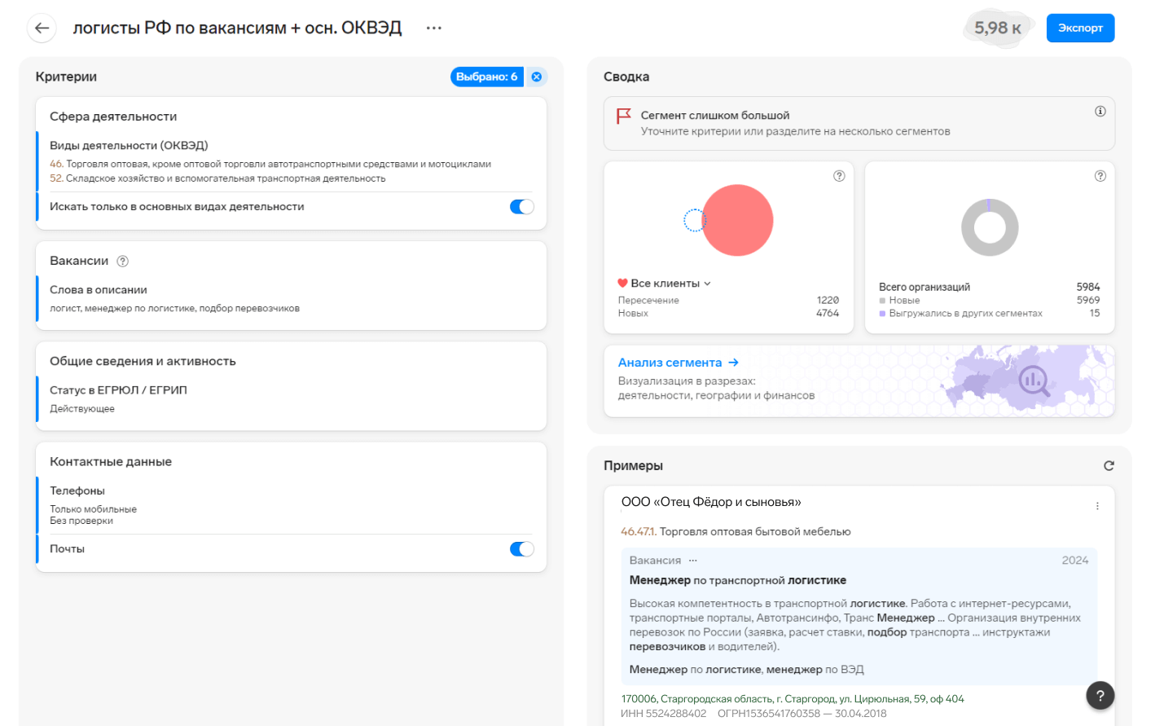This screenshot has width=1155, height=726.
Task: Open the three-dot menu beside segment title
Action: tap(434, 28)
